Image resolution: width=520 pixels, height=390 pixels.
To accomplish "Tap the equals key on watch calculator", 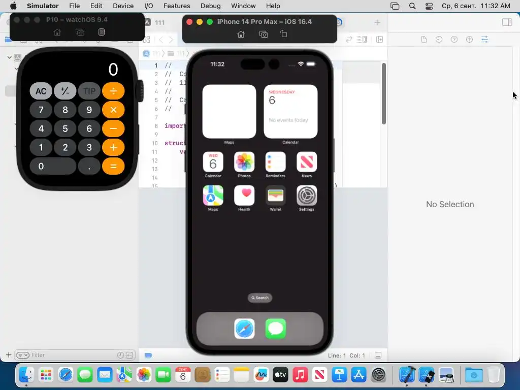I will pos(113,166).
